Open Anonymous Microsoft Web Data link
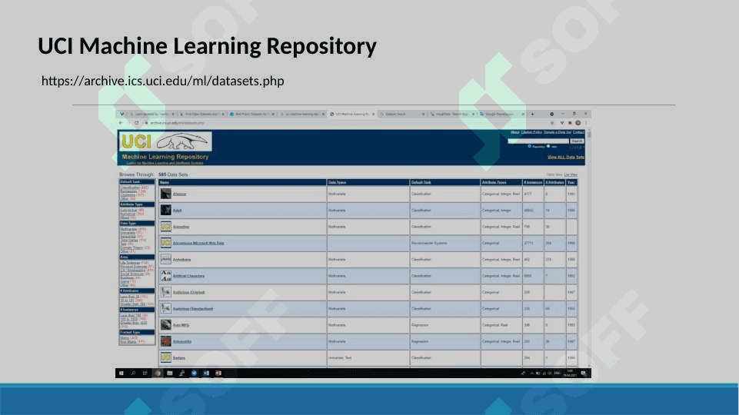Screen dimensions: 739x415 pyautogui.click(x=198, y=243)
